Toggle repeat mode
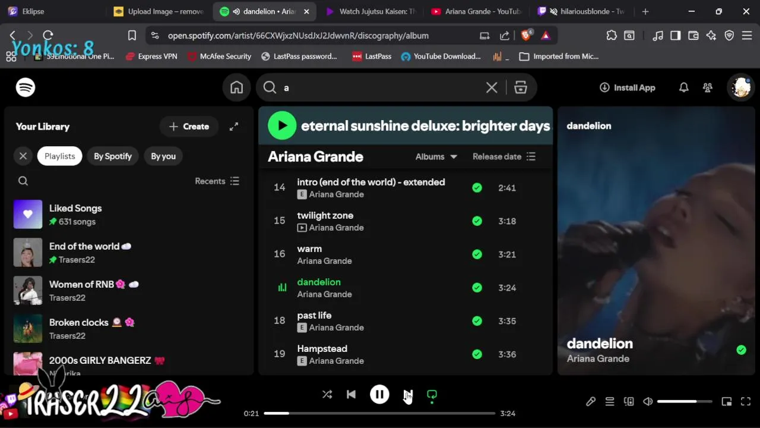The height and width of the screenshot is (428, 760). point(432,395)
